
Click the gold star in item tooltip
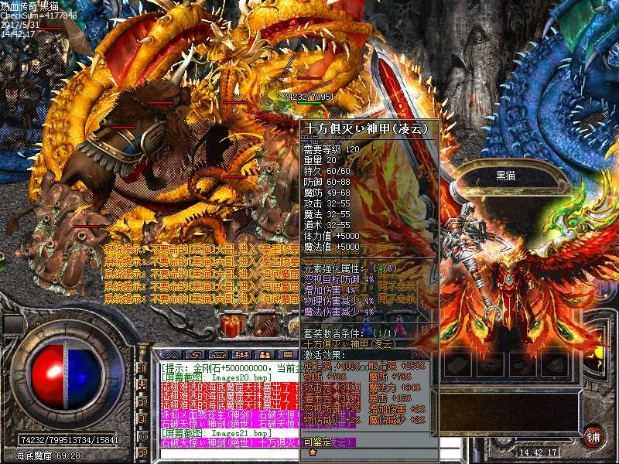point(313,453)
